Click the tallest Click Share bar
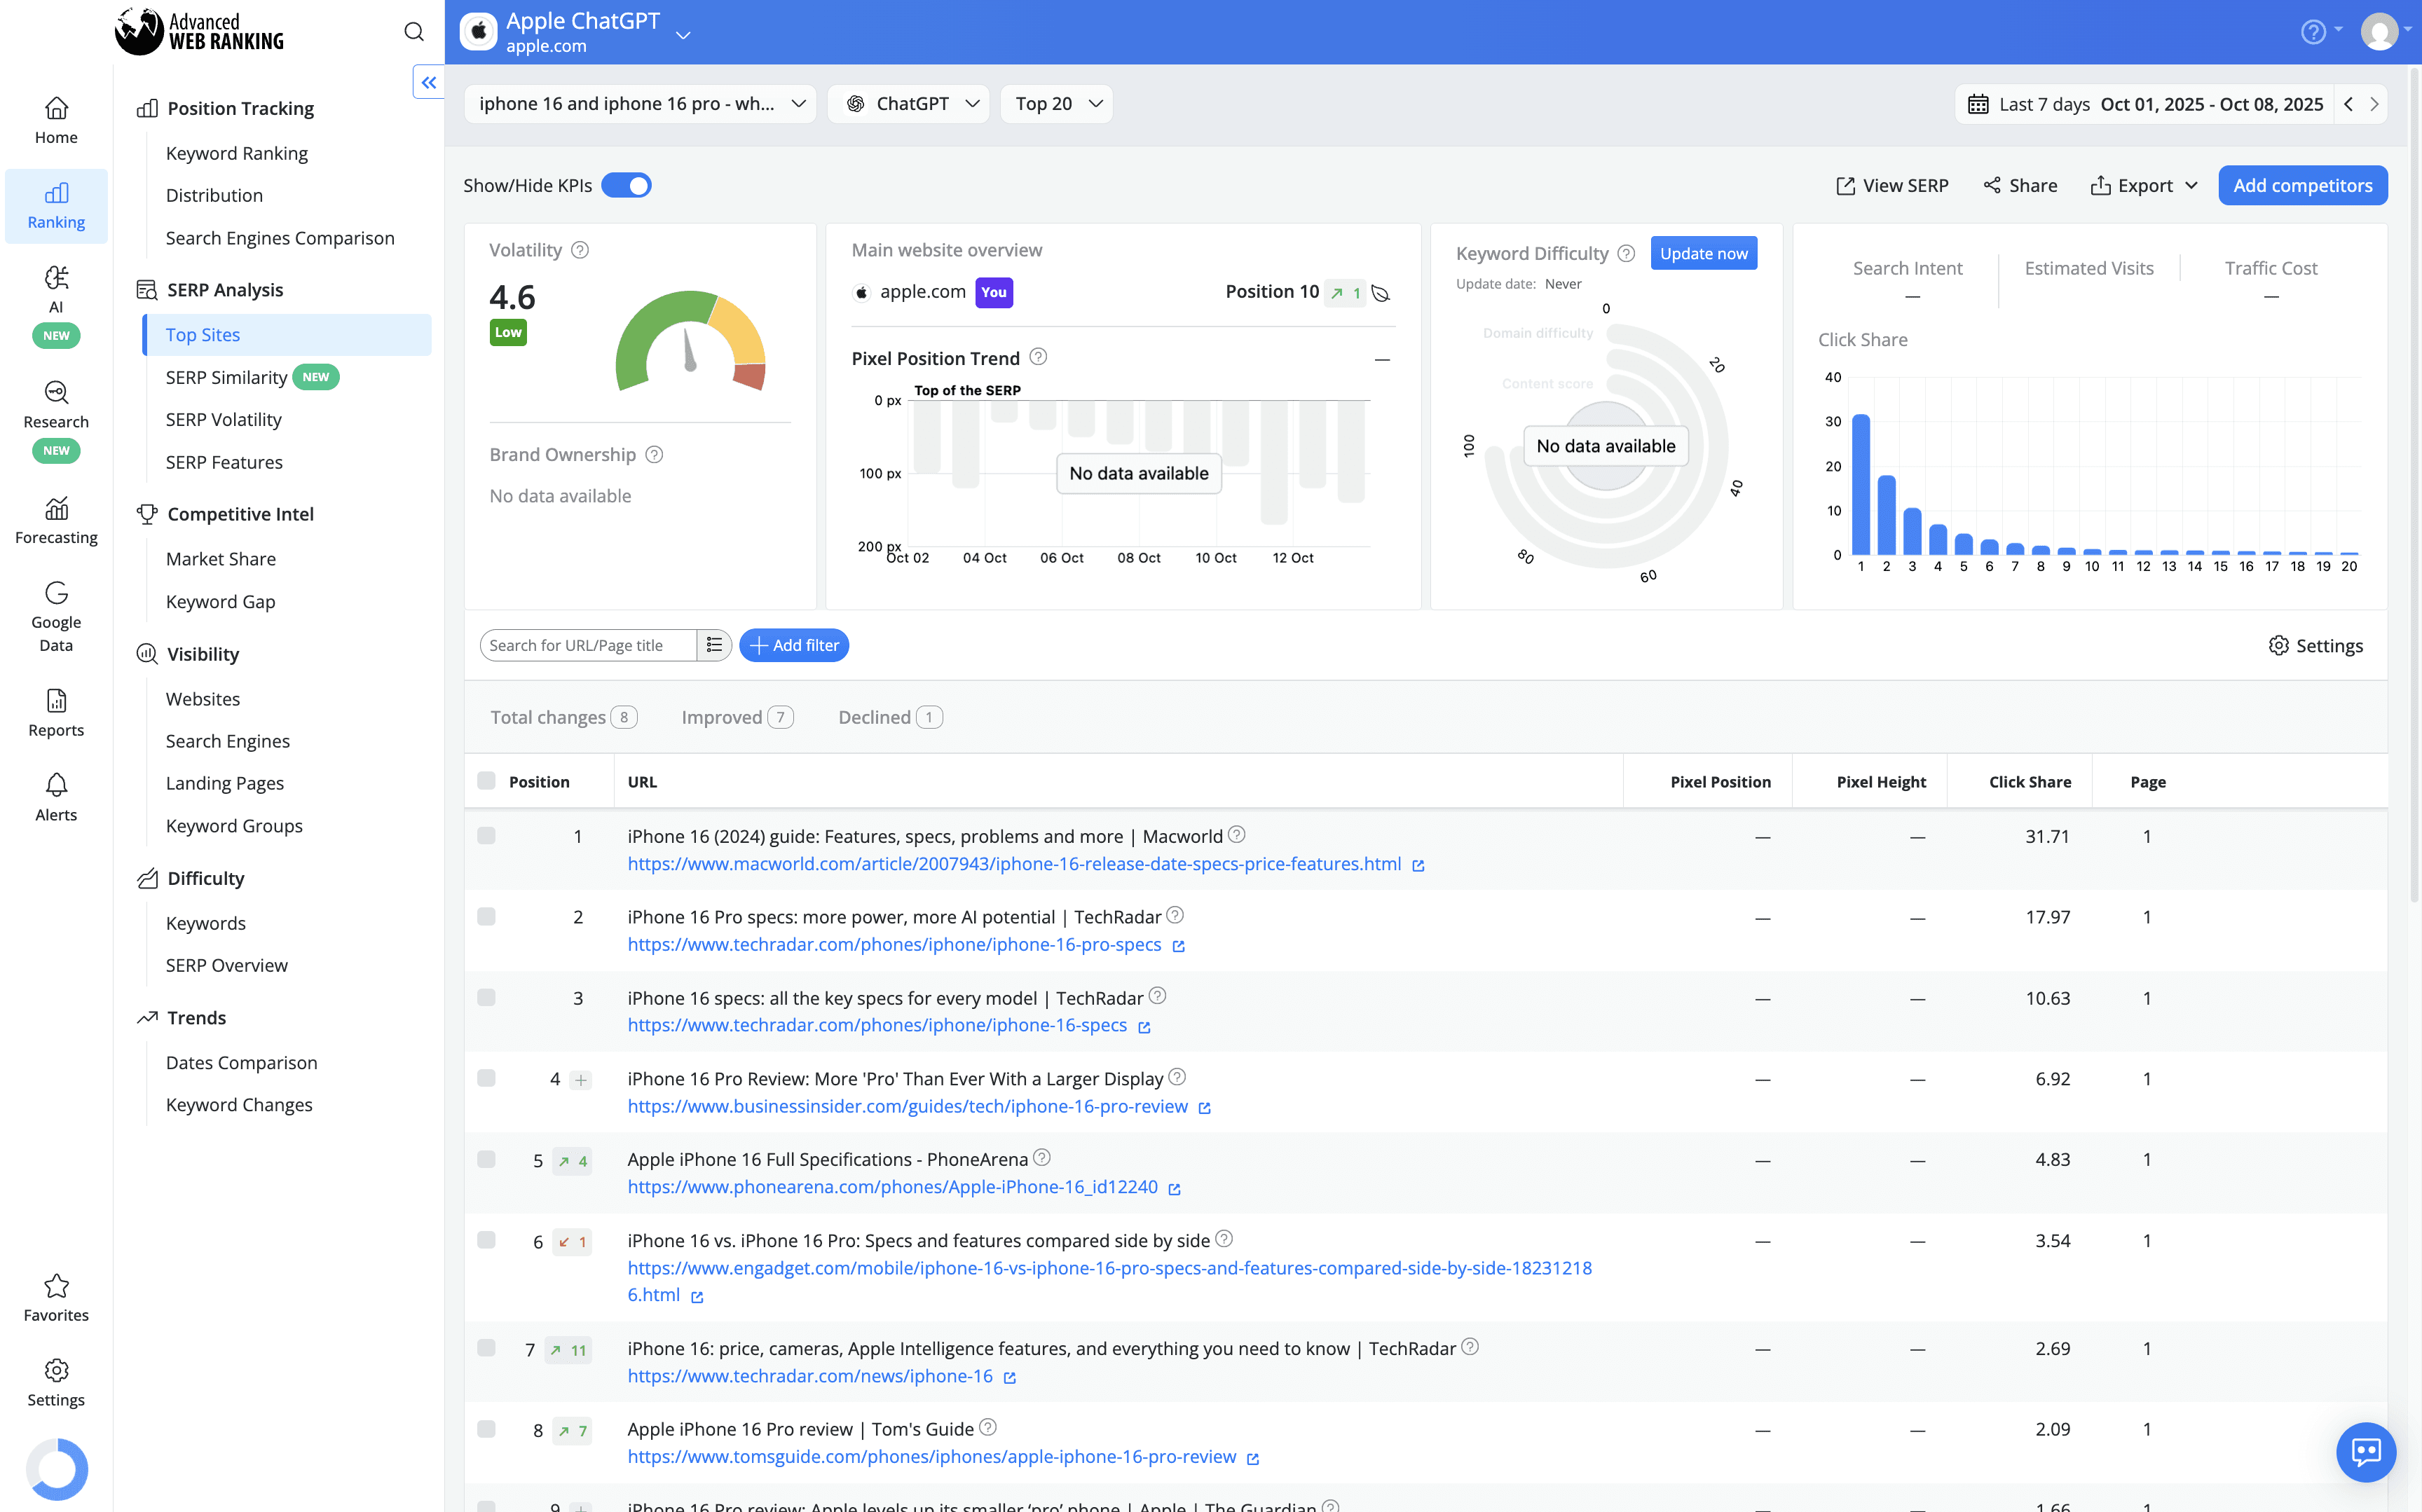 (x=1861, y=484)
